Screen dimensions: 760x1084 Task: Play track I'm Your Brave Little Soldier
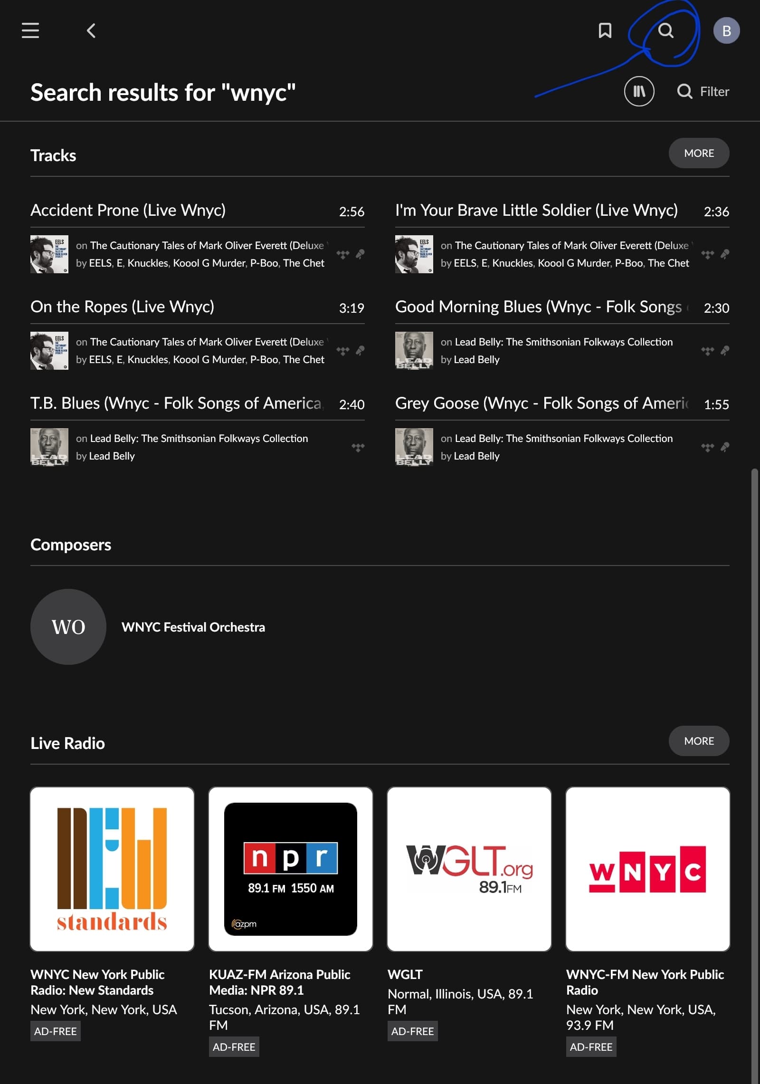(536, 210)
